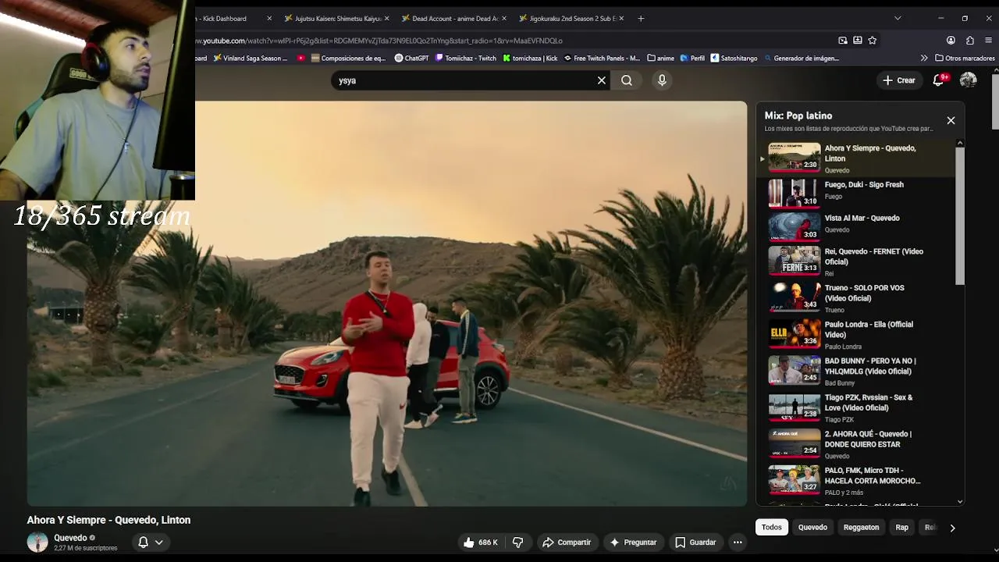
Task: Bookmark this page with the star icon
Action: click(x=873, y=41)
